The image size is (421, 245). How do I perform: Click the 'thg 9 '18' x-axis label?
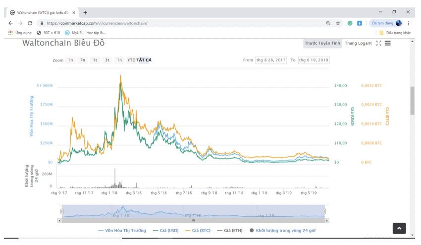[209, 193]
